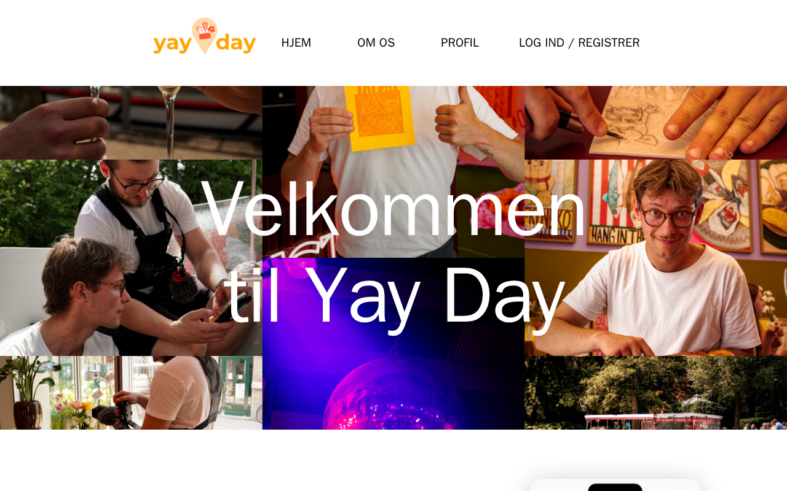Select the champagne glass photo tile
This screenshot has width=787, height=491.
[131, 123]
